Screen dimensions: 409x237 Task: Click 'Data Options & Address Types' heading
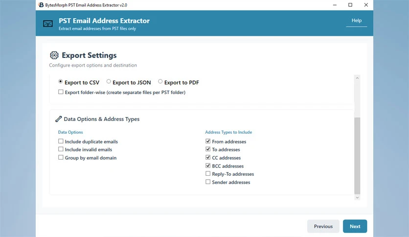[102, 119]
